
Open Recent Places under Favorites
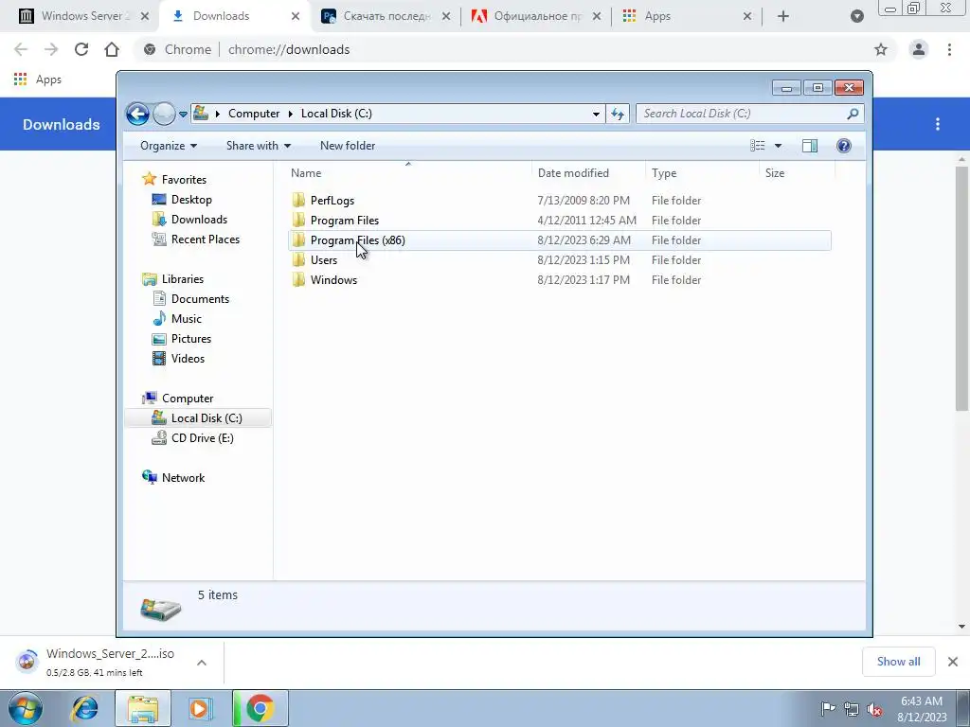205,239
